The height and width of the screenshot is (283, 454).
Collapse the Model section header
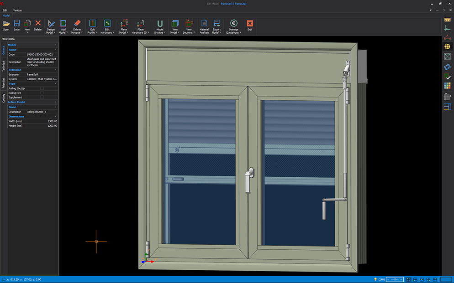(x=55, y=45)
